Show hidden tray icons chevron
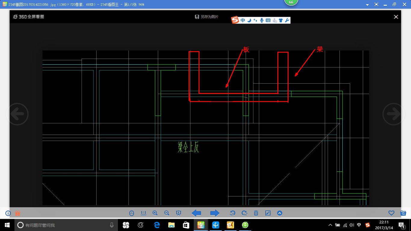 click(330, 225)
